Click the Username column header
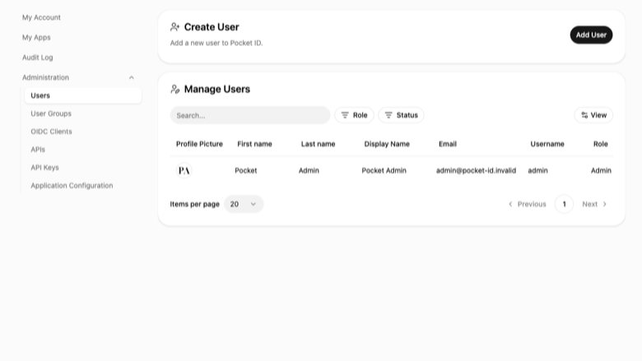The image size is (642, 361). pos(547,144)
